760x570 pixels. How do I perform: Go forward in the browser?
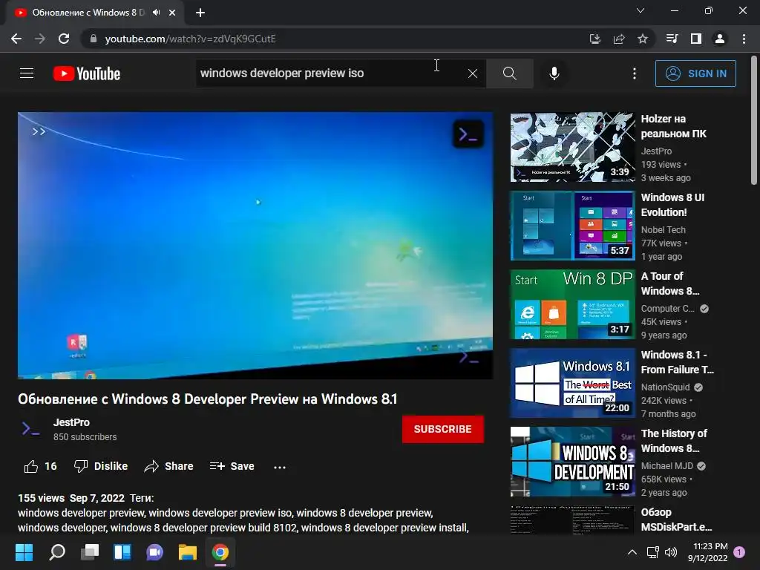point(40,39)
